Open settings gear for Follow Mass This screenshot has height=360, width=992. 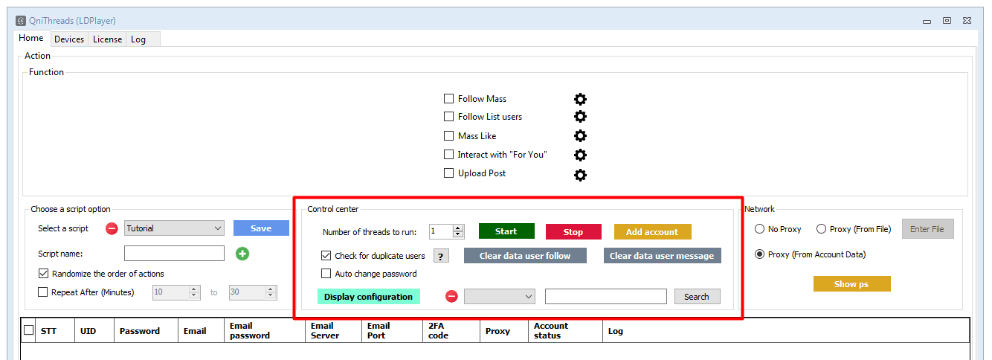point(580,99)
